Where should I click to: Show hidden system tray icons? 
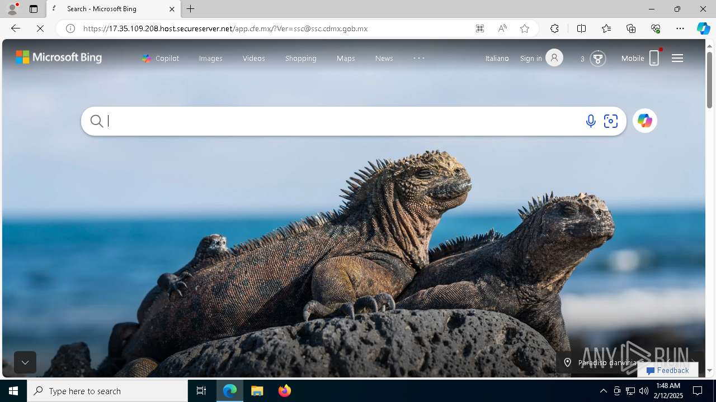point(604,391)
